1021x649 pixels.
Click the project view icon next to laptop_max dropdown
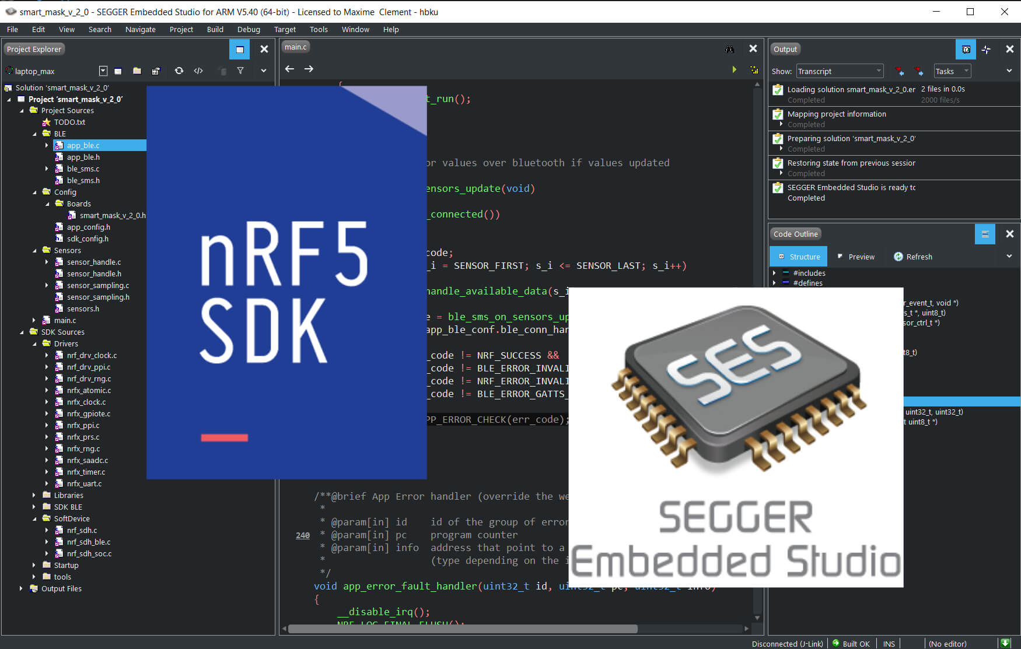[x=118, y=71]
